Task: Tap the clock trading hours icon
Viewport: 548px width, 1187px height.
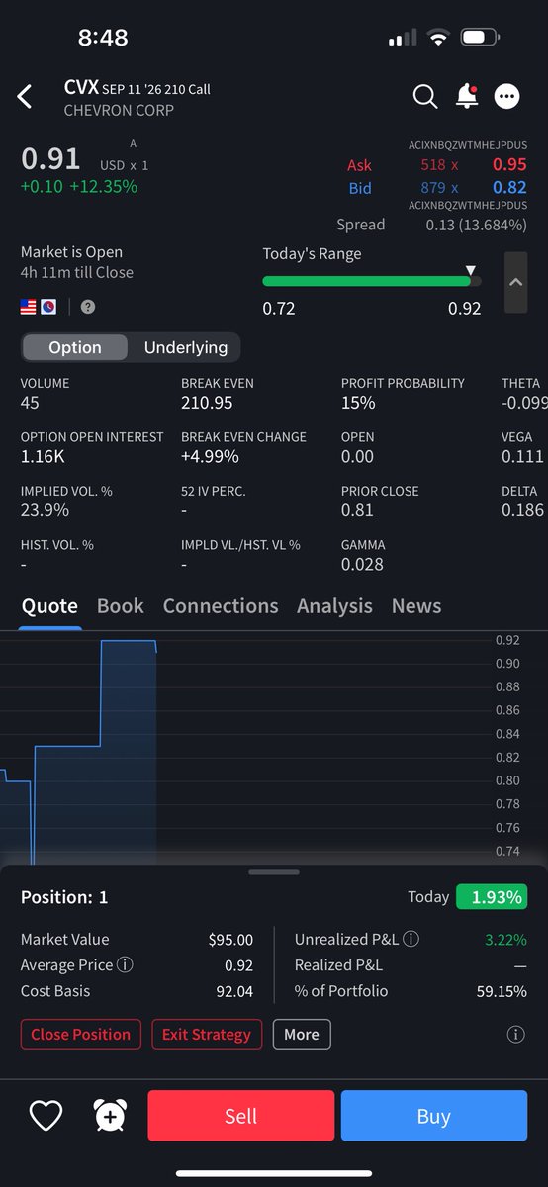Action: [48, 307]
